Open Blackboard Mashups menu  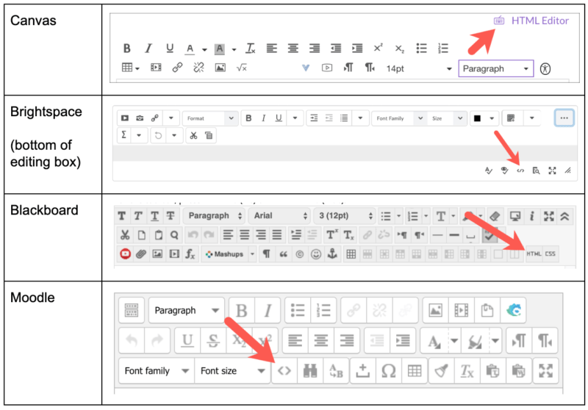[229, 254]
